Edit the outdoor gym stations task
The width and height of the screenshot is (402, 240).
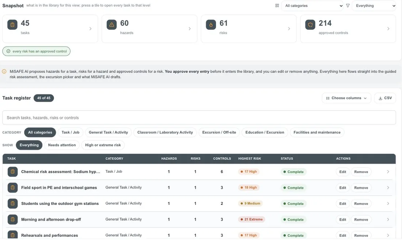click(x=342, y=203)
